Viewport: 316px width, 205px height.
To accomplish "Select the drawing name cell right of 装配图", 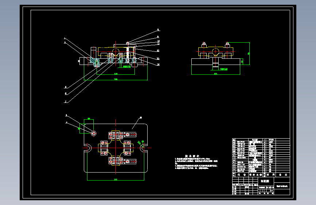I will [282, 186].
